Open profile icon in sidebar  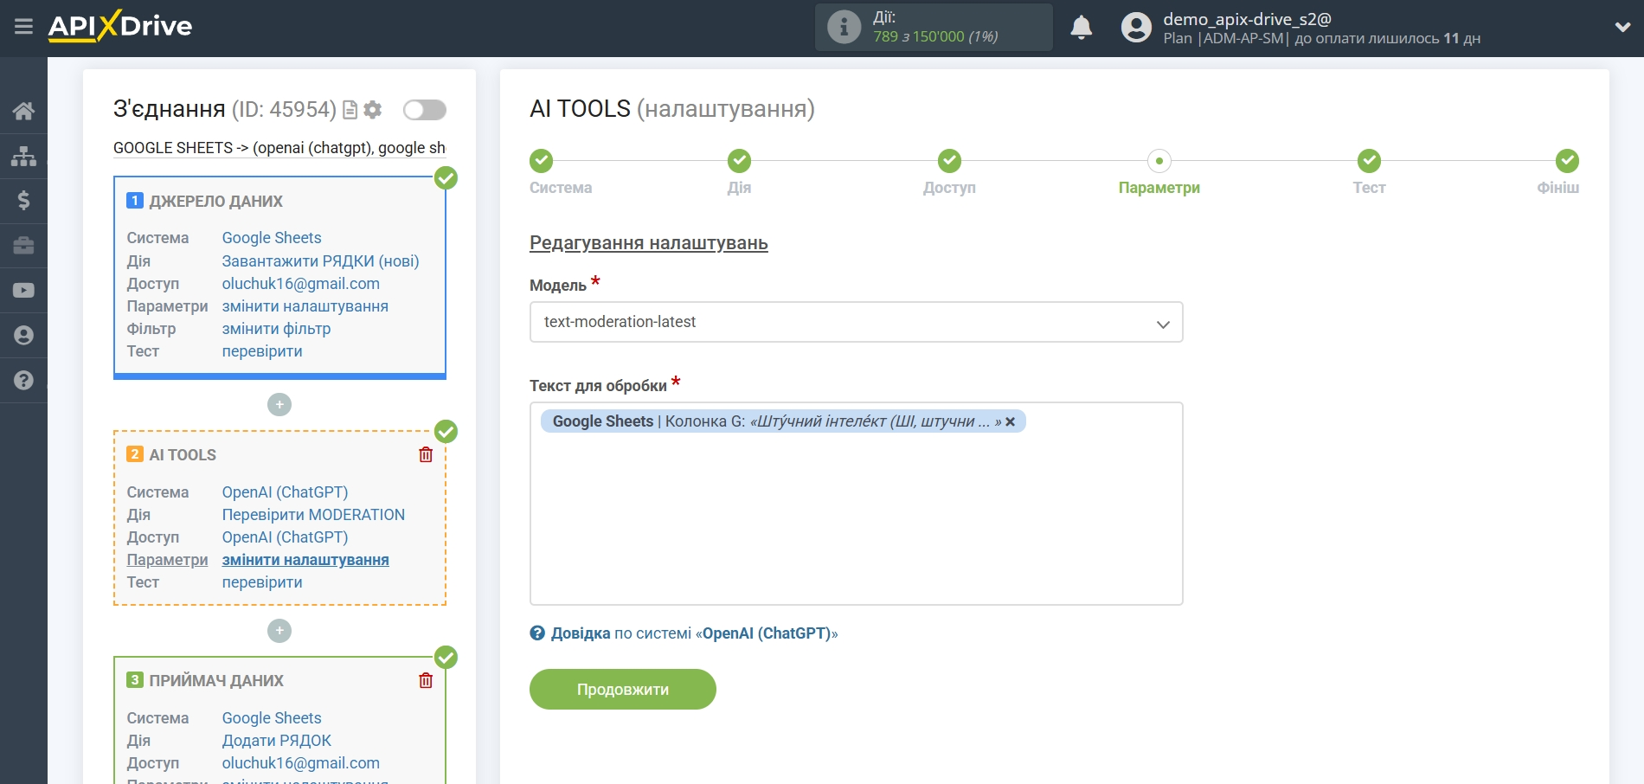(23, 336)
